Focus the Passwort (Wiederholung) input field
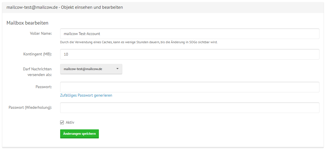331x150 pixels. [x=190, y=108]
